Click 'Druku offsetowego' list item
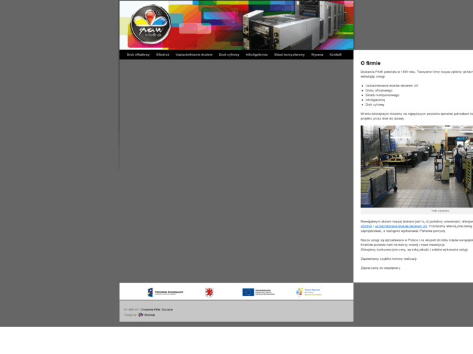This screenshot has height=354, width=473. [379, 90]
